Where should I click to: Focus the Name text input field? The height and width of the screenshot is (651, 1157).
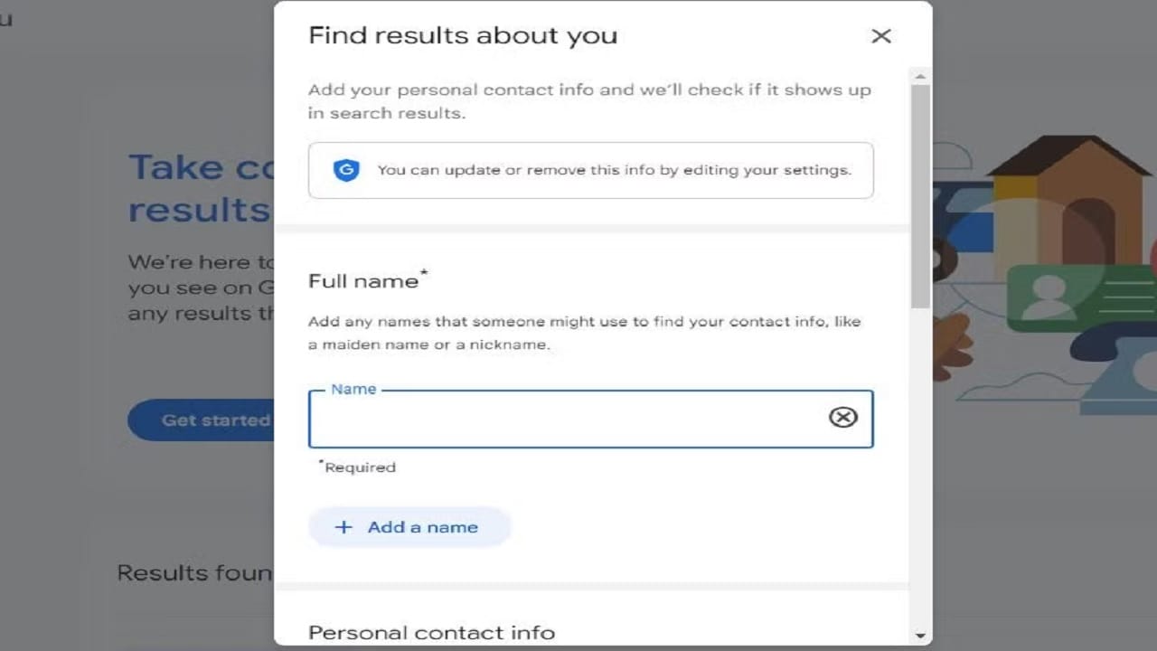click(x=565, y=420)
